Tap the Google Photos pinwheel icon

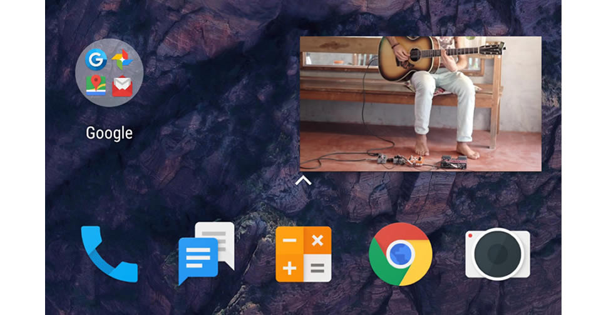tap(121, 60)
